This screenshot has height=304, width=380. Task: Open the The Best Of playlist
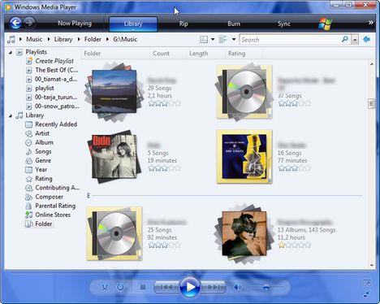coord(57,70)
